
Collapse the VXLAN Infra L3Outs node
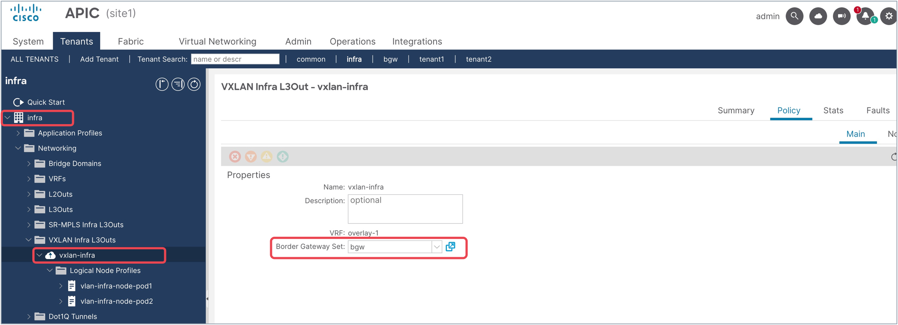coord(29,240)
